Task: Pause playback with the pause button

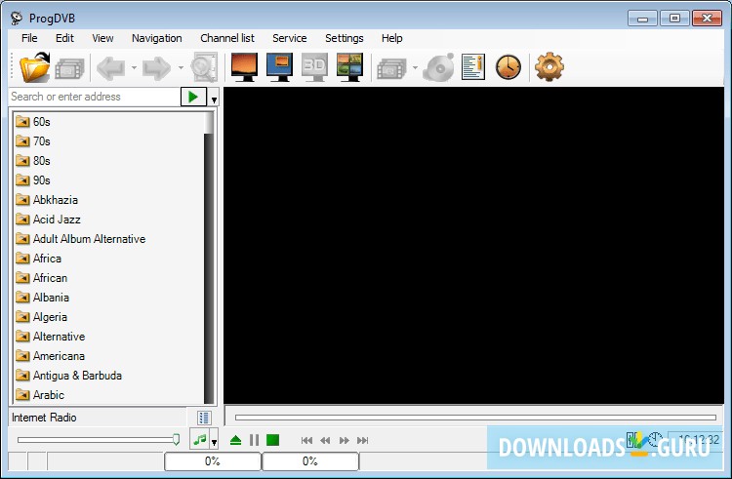Action: click(x=254, y=440)
